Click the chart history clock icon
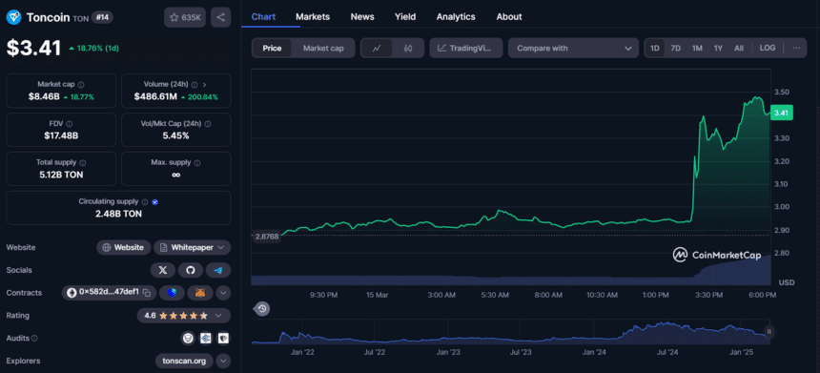 pyautogui.click(x=262, y=309)
